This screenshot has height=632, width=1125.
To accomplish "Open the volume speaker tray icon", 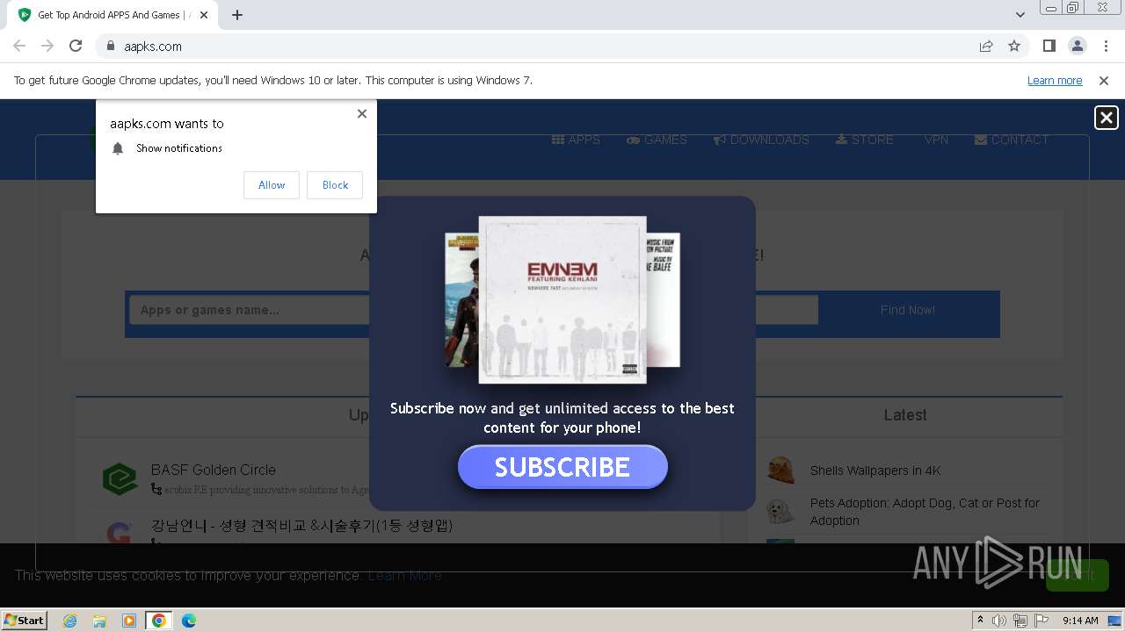I will tap(999, 621).
